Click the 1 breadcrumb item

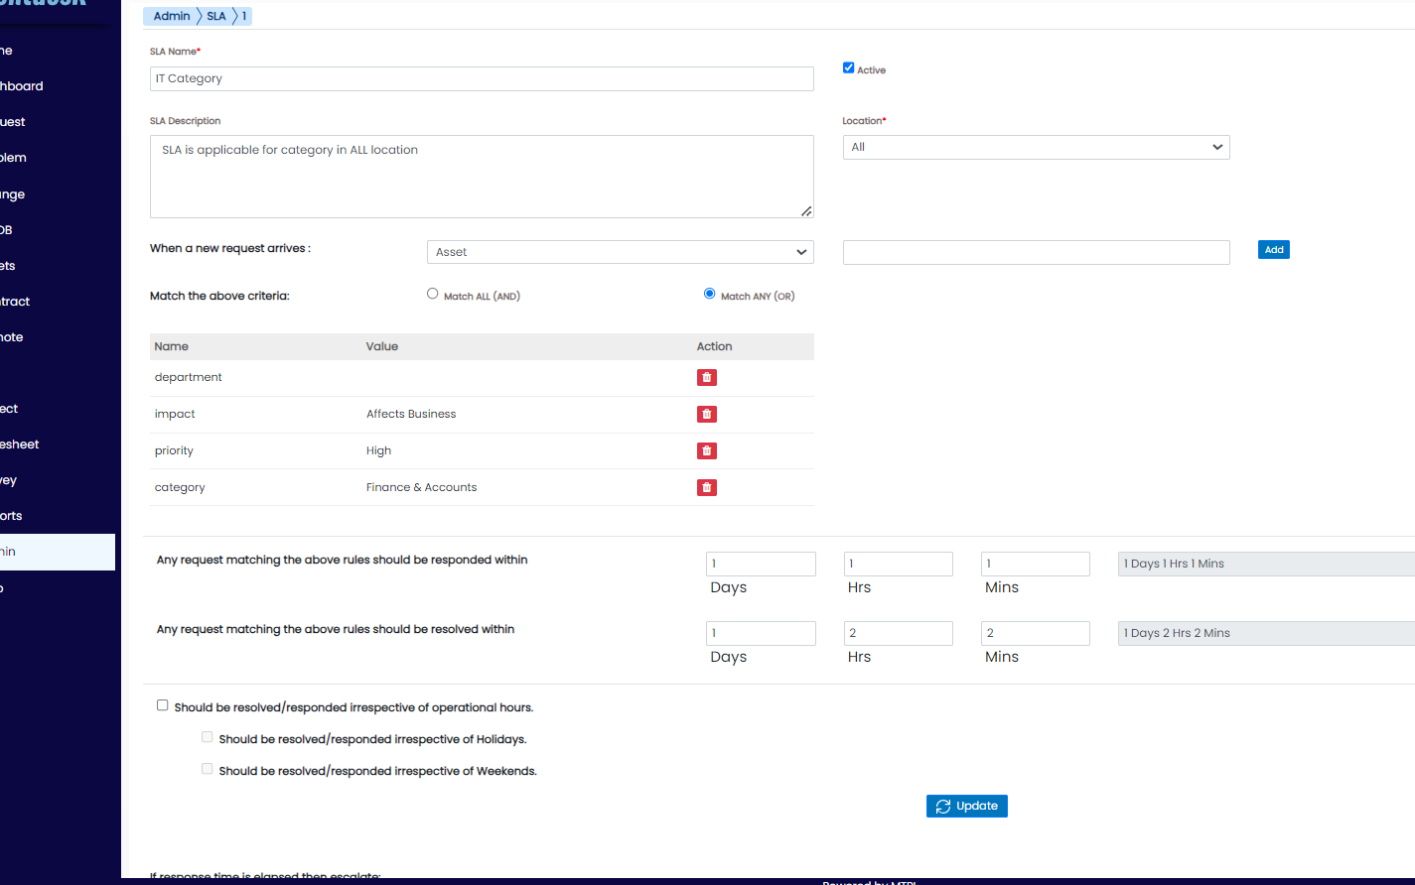(244, 16)
